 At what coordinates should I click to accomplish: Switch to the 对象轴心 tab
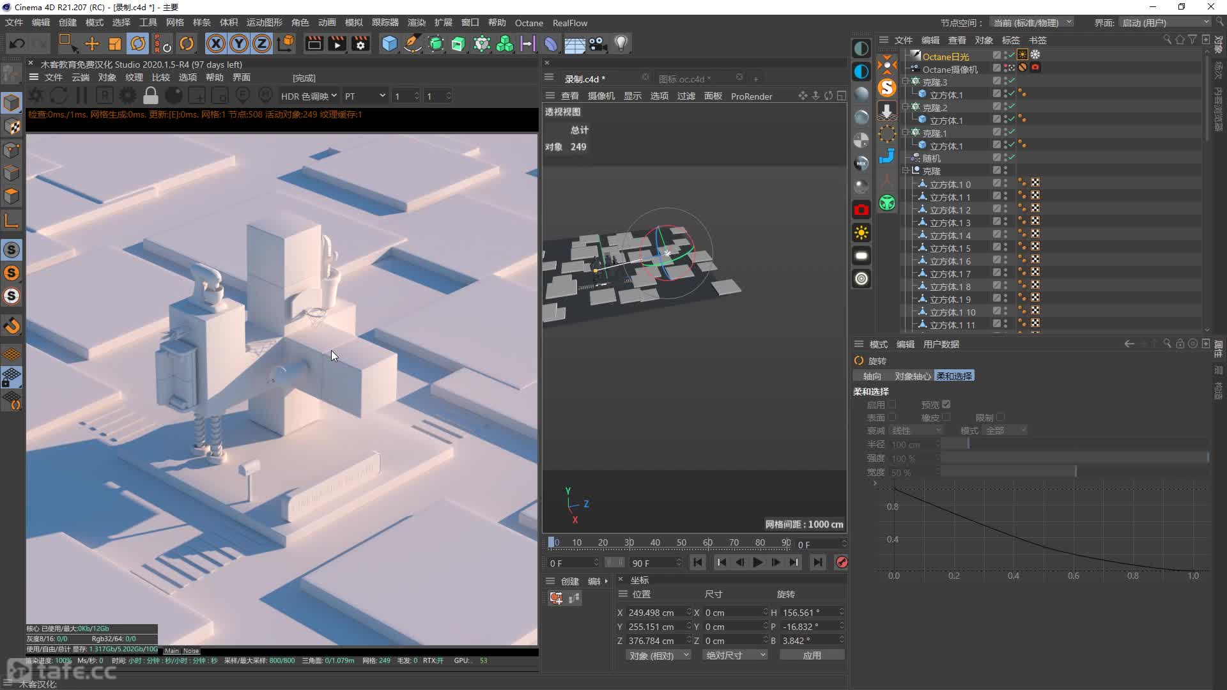913,376
